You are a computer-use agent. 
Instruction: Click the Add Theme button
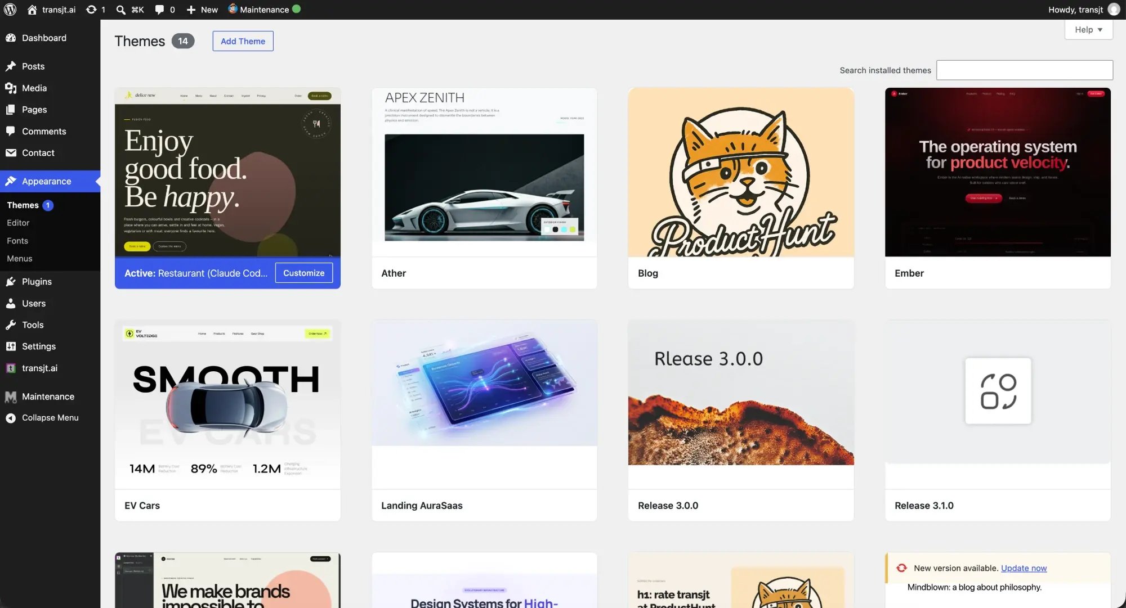coord(243,41)
